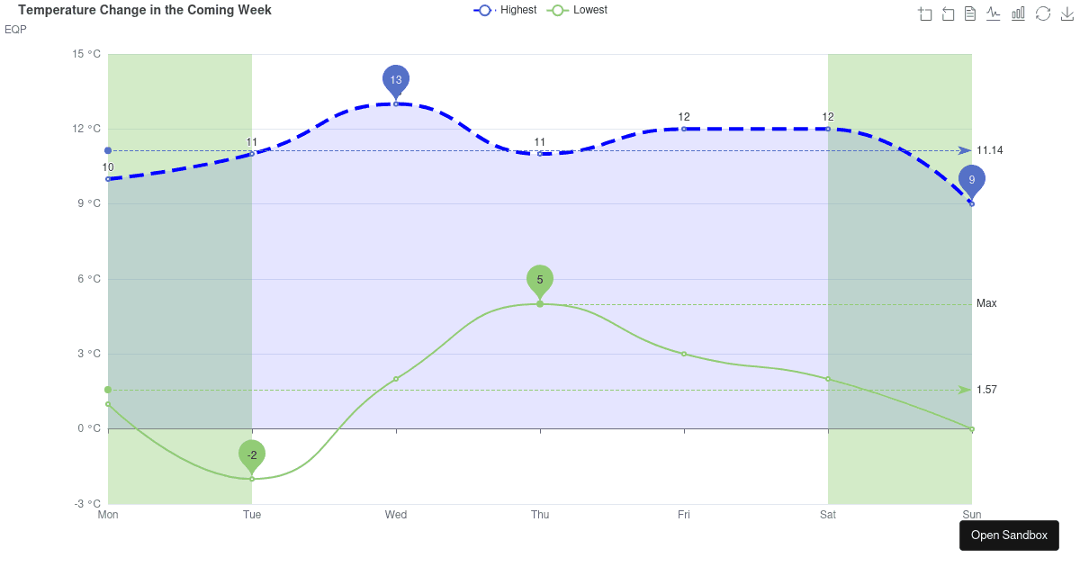Click the 11.14 average line label
Image resolution: width=1080 pixels, height=567 pixels.
click(990, 150)
